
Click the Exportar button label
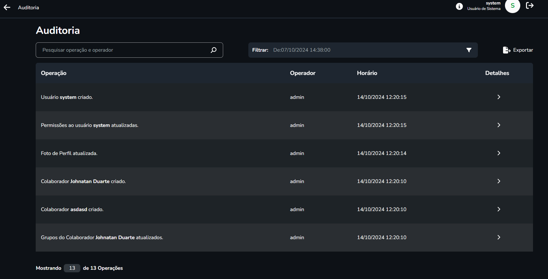tap(523, 50)
